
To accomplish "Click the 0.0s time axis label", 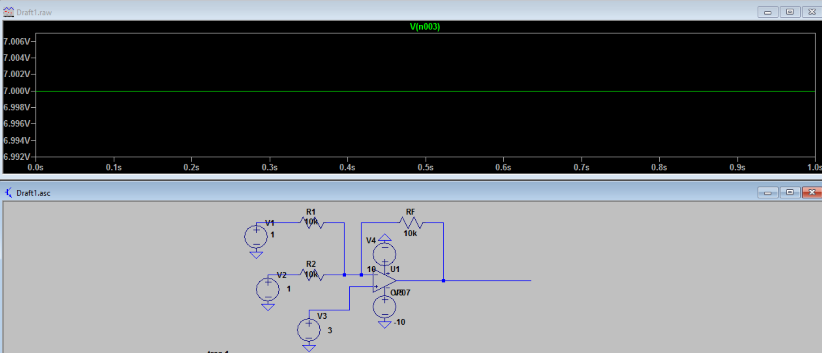I will 36,167.
